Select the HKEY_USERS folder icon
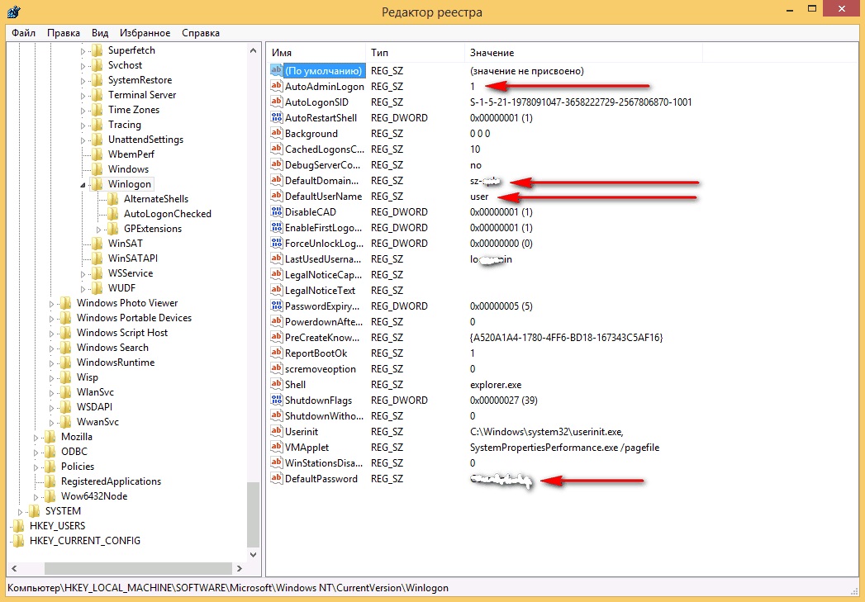The height and width of the screenshot is (602, 865). (x=19, y=525)
